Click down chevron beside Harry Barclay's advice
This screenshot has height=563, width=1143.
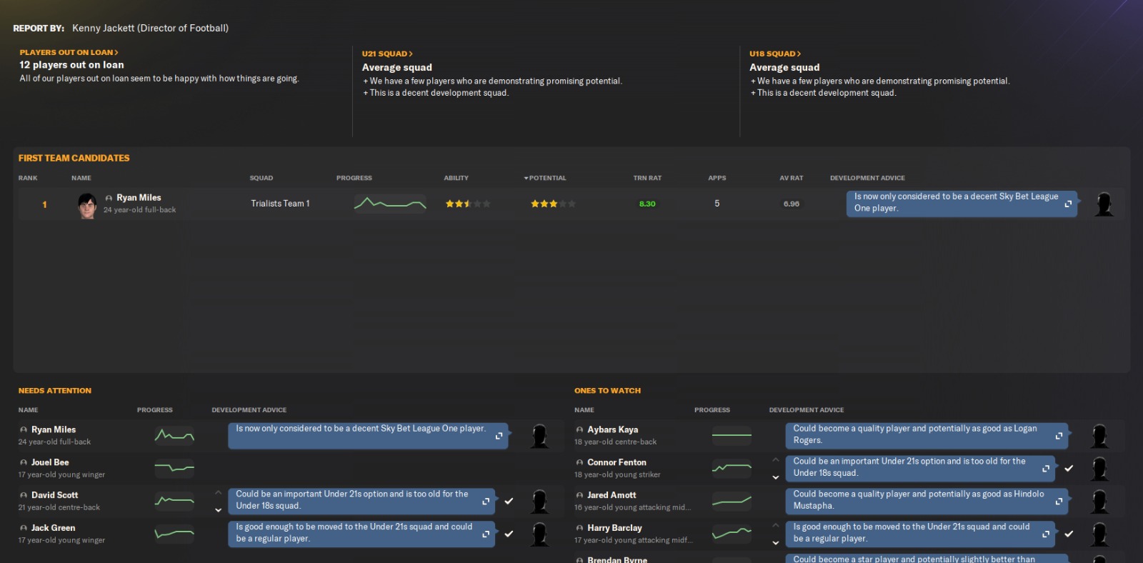(776, 543)
